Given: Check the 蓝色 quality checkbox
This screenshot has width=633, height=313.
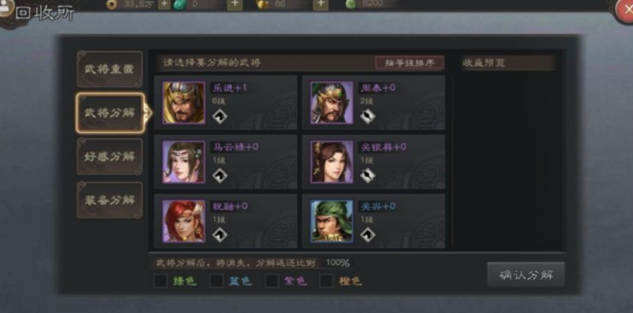Looking at the screenshot, I should point(217,281).
